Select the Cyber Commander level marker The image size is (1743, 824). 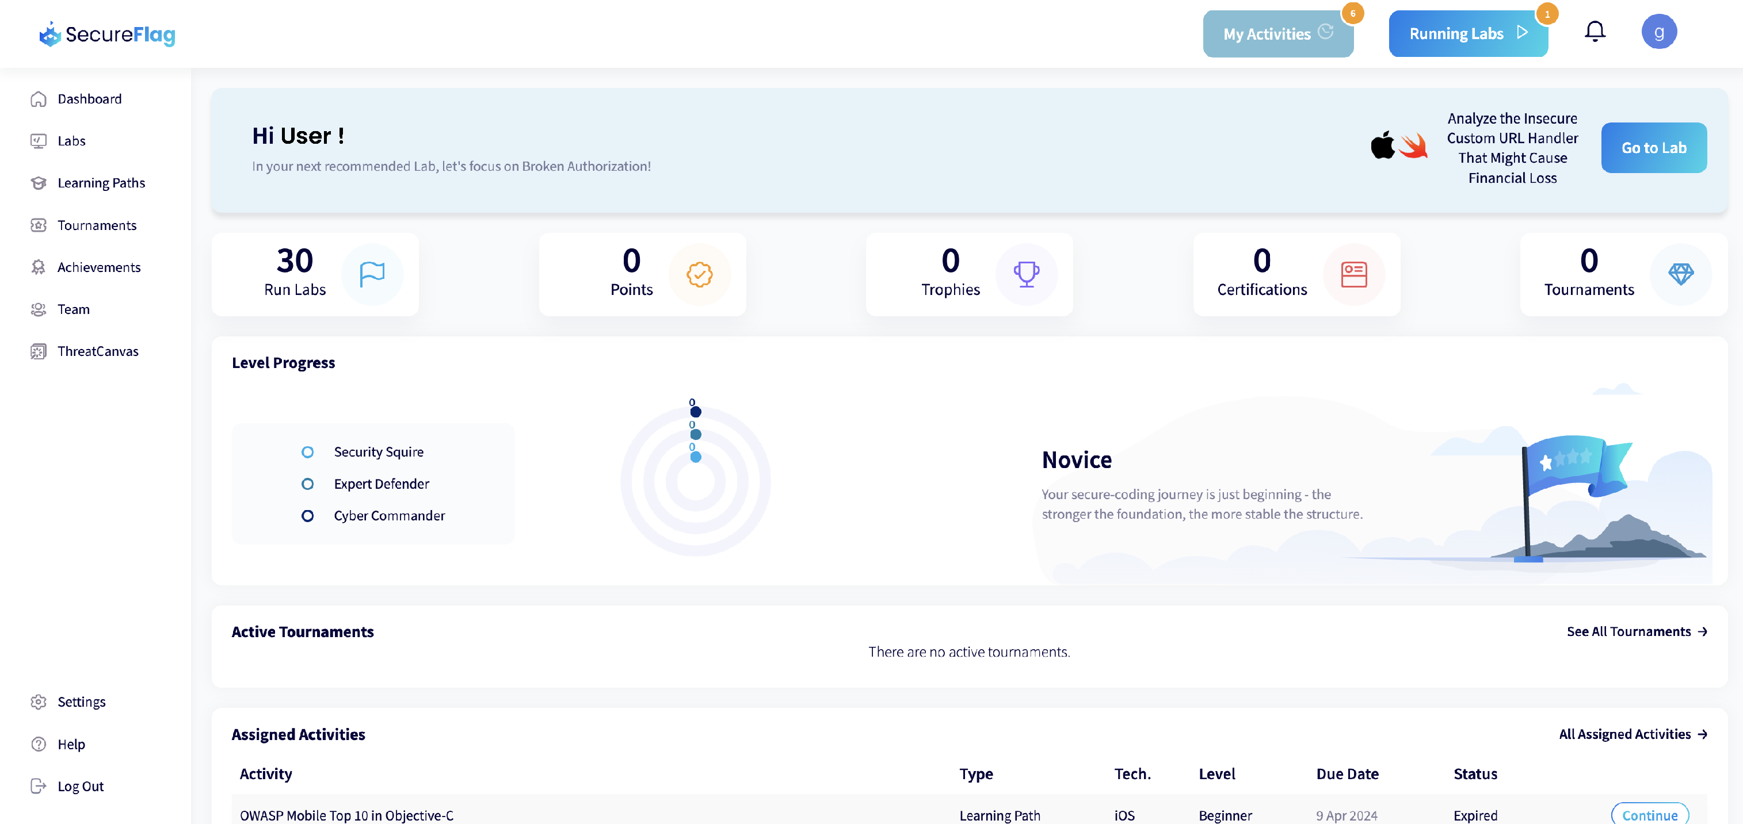point(307,515)
